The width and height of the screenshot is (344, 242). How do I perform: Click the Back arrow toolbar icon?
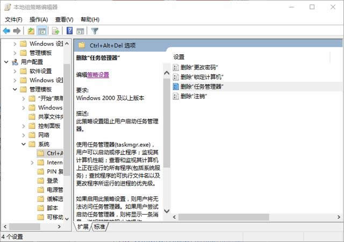[x=6, y=31]
